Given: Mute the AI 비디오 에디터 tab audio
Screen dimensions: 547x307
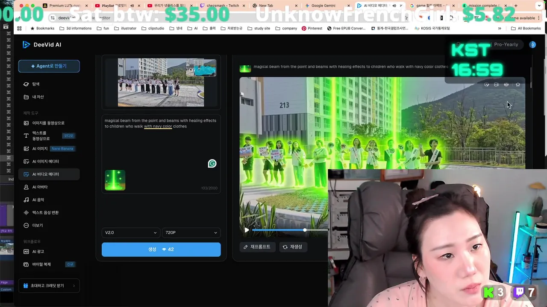Looking at the screenshot, I should point(394,6).
